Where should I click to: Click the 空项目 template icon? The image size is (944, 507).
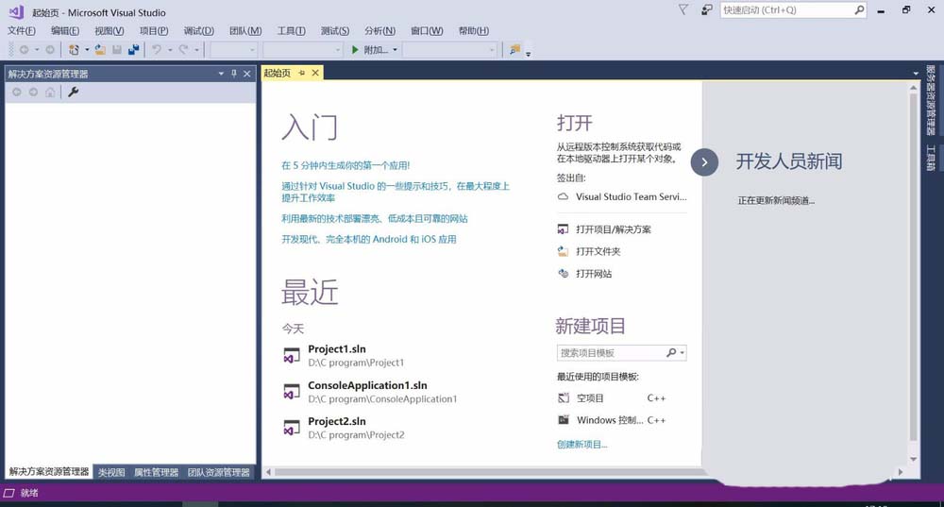click(564, 398)
